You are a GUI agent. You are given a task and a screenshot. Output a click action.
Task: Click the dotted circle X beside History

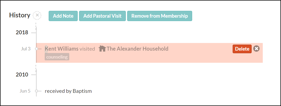point(37,15)
